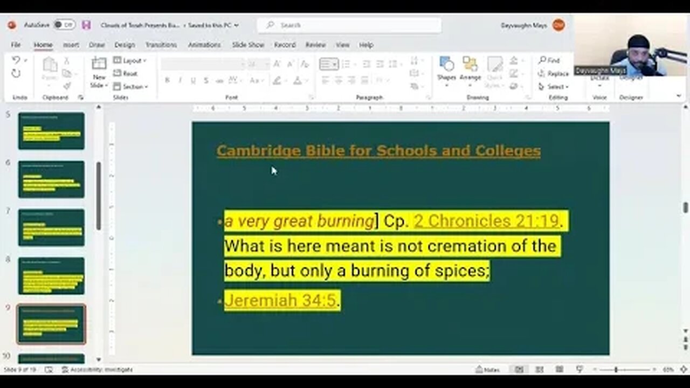
Task: Click the Paste clipboard icon
Action: [x=50, y=65]
